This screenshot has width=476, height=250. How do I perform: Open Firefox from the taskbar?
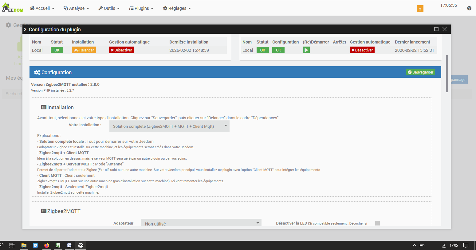click(47, 245)
